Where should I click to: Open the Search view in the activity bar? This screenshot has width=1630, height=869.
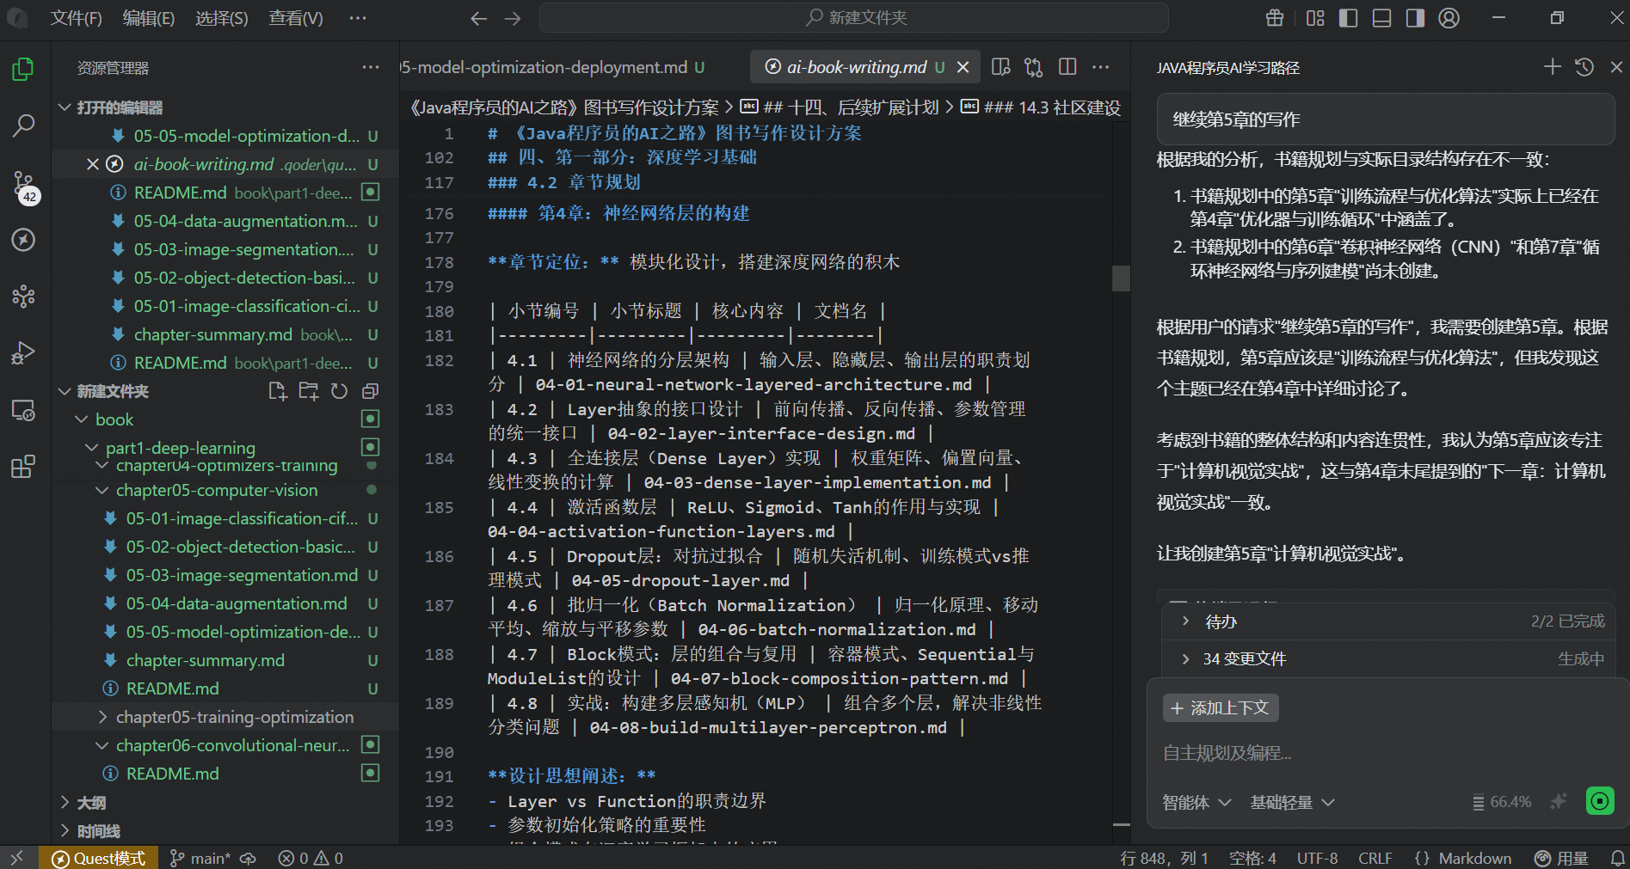(23, 125)
